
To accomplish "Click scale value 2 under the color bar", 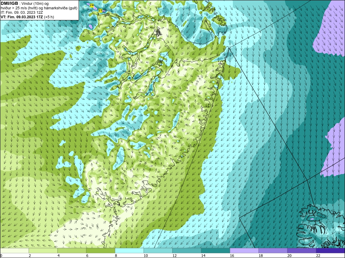I will pos(30,256).
